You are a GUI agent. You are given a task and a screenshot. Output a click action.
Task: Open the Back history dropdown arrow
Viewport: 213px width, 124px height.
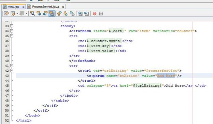(17, 13)
